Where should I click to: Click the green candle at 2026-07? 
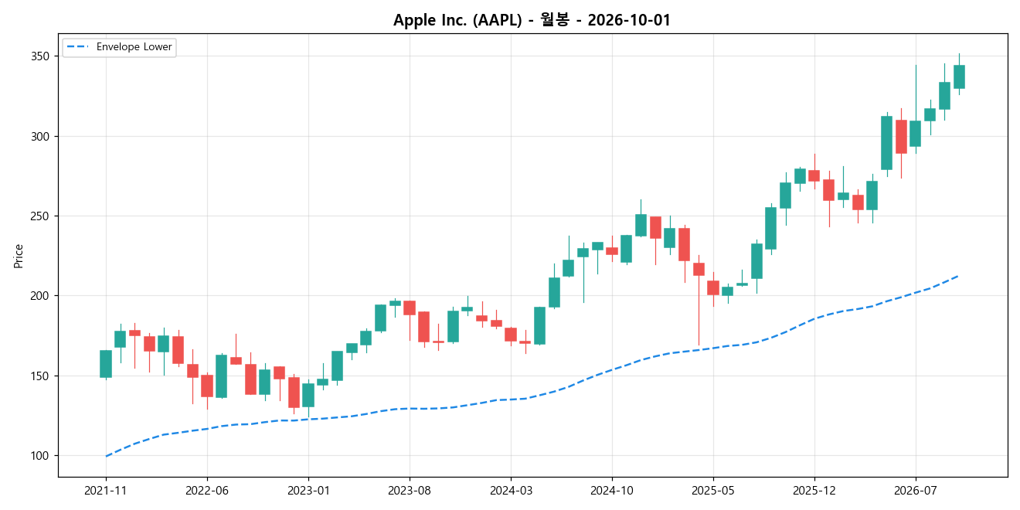pyautogui.click(x=916, y=134)
